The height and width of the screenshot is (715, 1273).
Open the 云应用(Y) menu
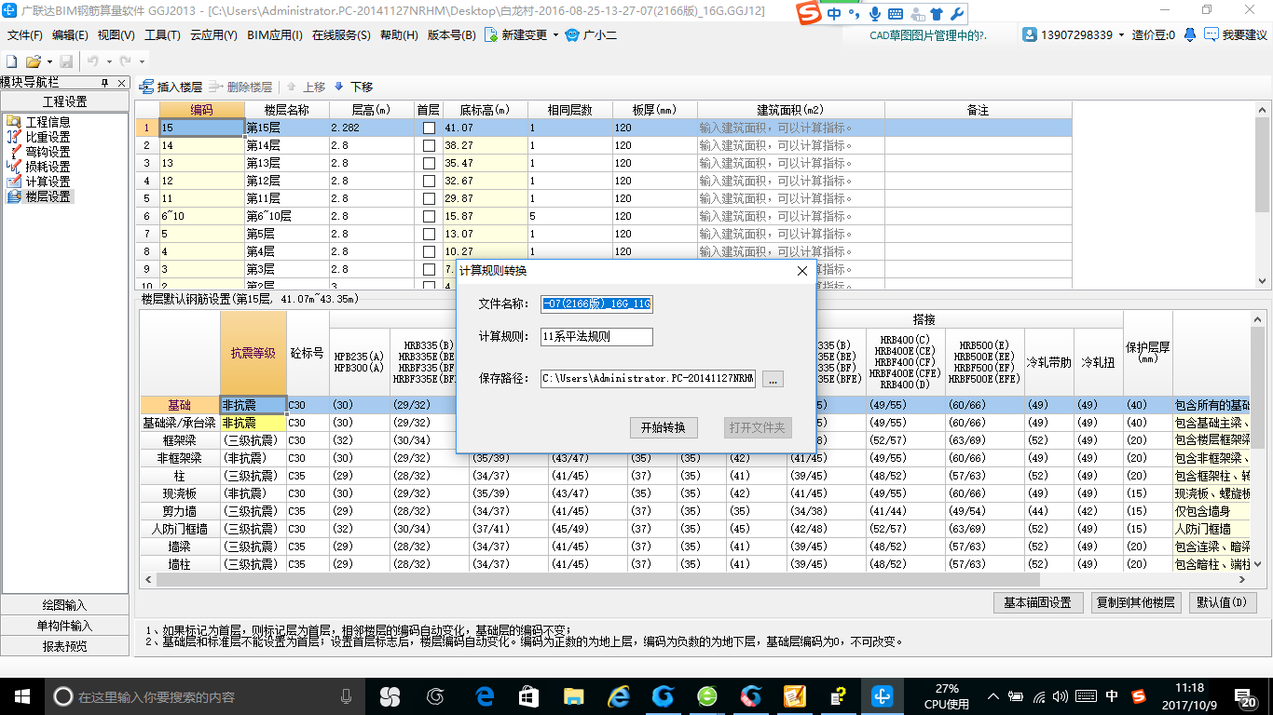214,35
